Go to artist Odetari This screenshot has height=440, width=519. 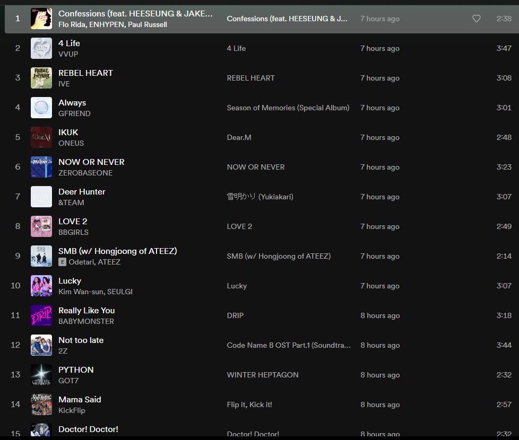click(81, 262)
